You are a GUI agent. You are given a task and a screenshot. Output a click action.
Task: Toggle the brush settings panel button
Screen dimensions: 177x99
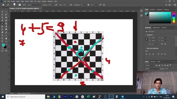coord(20,5)
